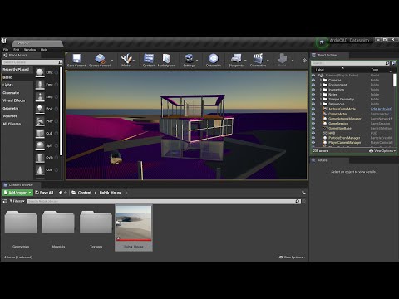
Task: Open the Source Control dropdown arrow
Action: tap(112, 61)
